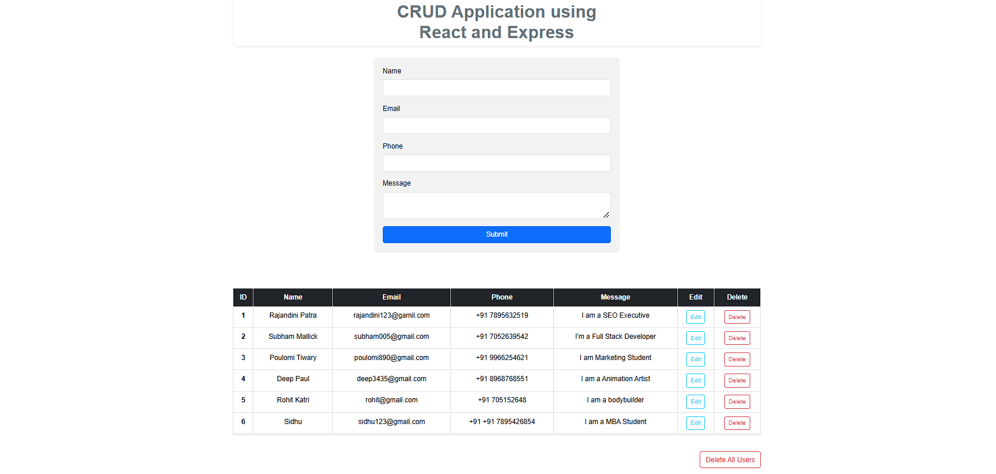The image size is (996, 474).
Task: Delete Rajandini Patra's row
Action: pyautogui.click(x=737, y=317)
